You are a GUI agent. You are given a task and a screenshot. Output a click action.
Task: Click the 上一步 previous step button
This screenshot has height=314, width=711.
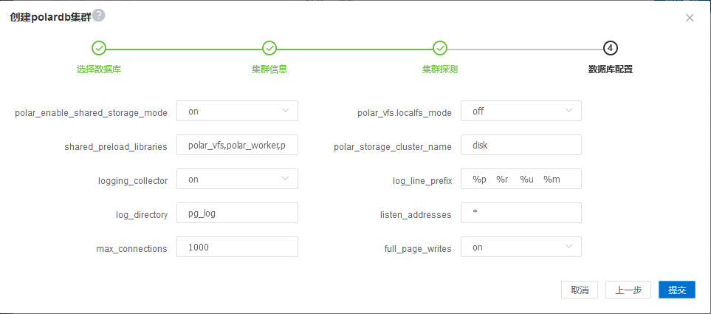628,290
